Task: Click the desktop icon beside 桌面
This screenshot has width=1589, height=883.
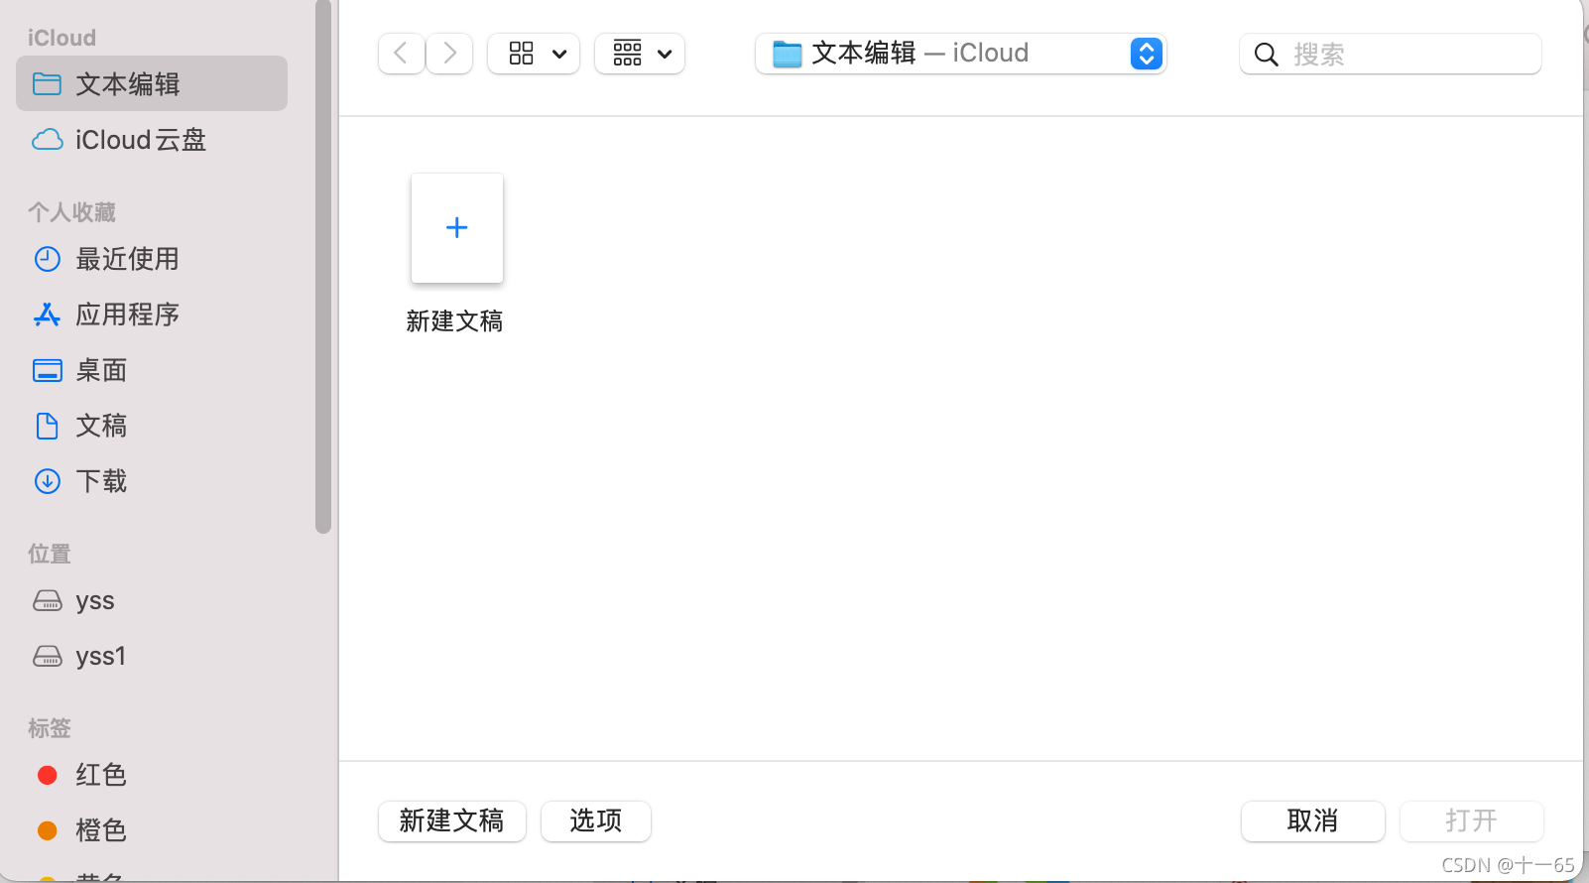Action: point(47,370)
